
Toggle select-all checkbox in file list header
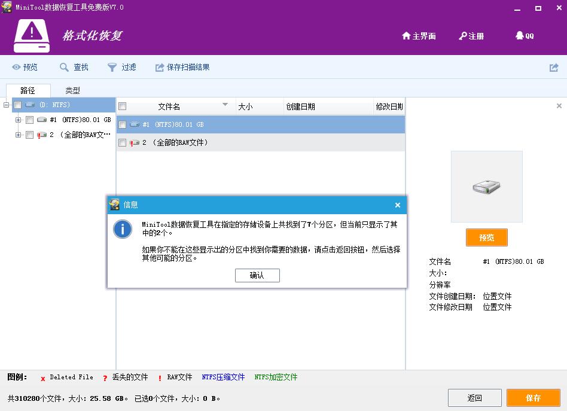coord(122,106)
